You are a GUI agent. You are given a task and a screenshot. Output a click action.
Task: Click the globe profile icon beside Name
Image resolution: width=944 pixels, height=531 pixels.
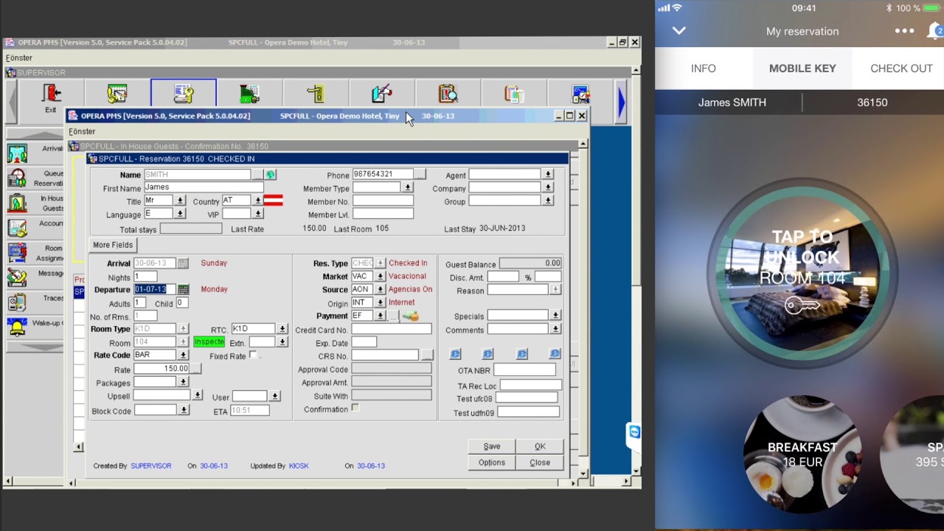(271, 175)
